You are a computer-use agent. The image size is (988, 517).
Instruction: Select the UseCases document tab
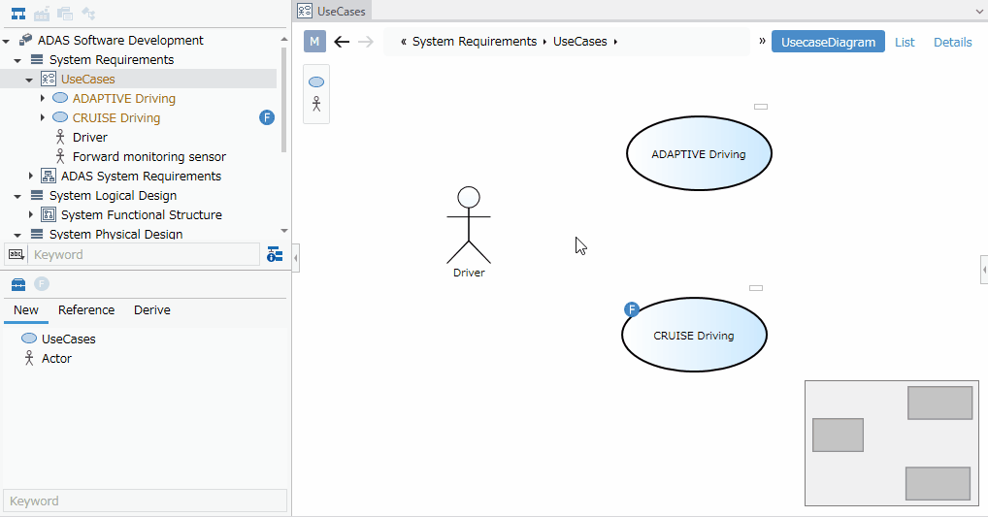tap(333, 11)
